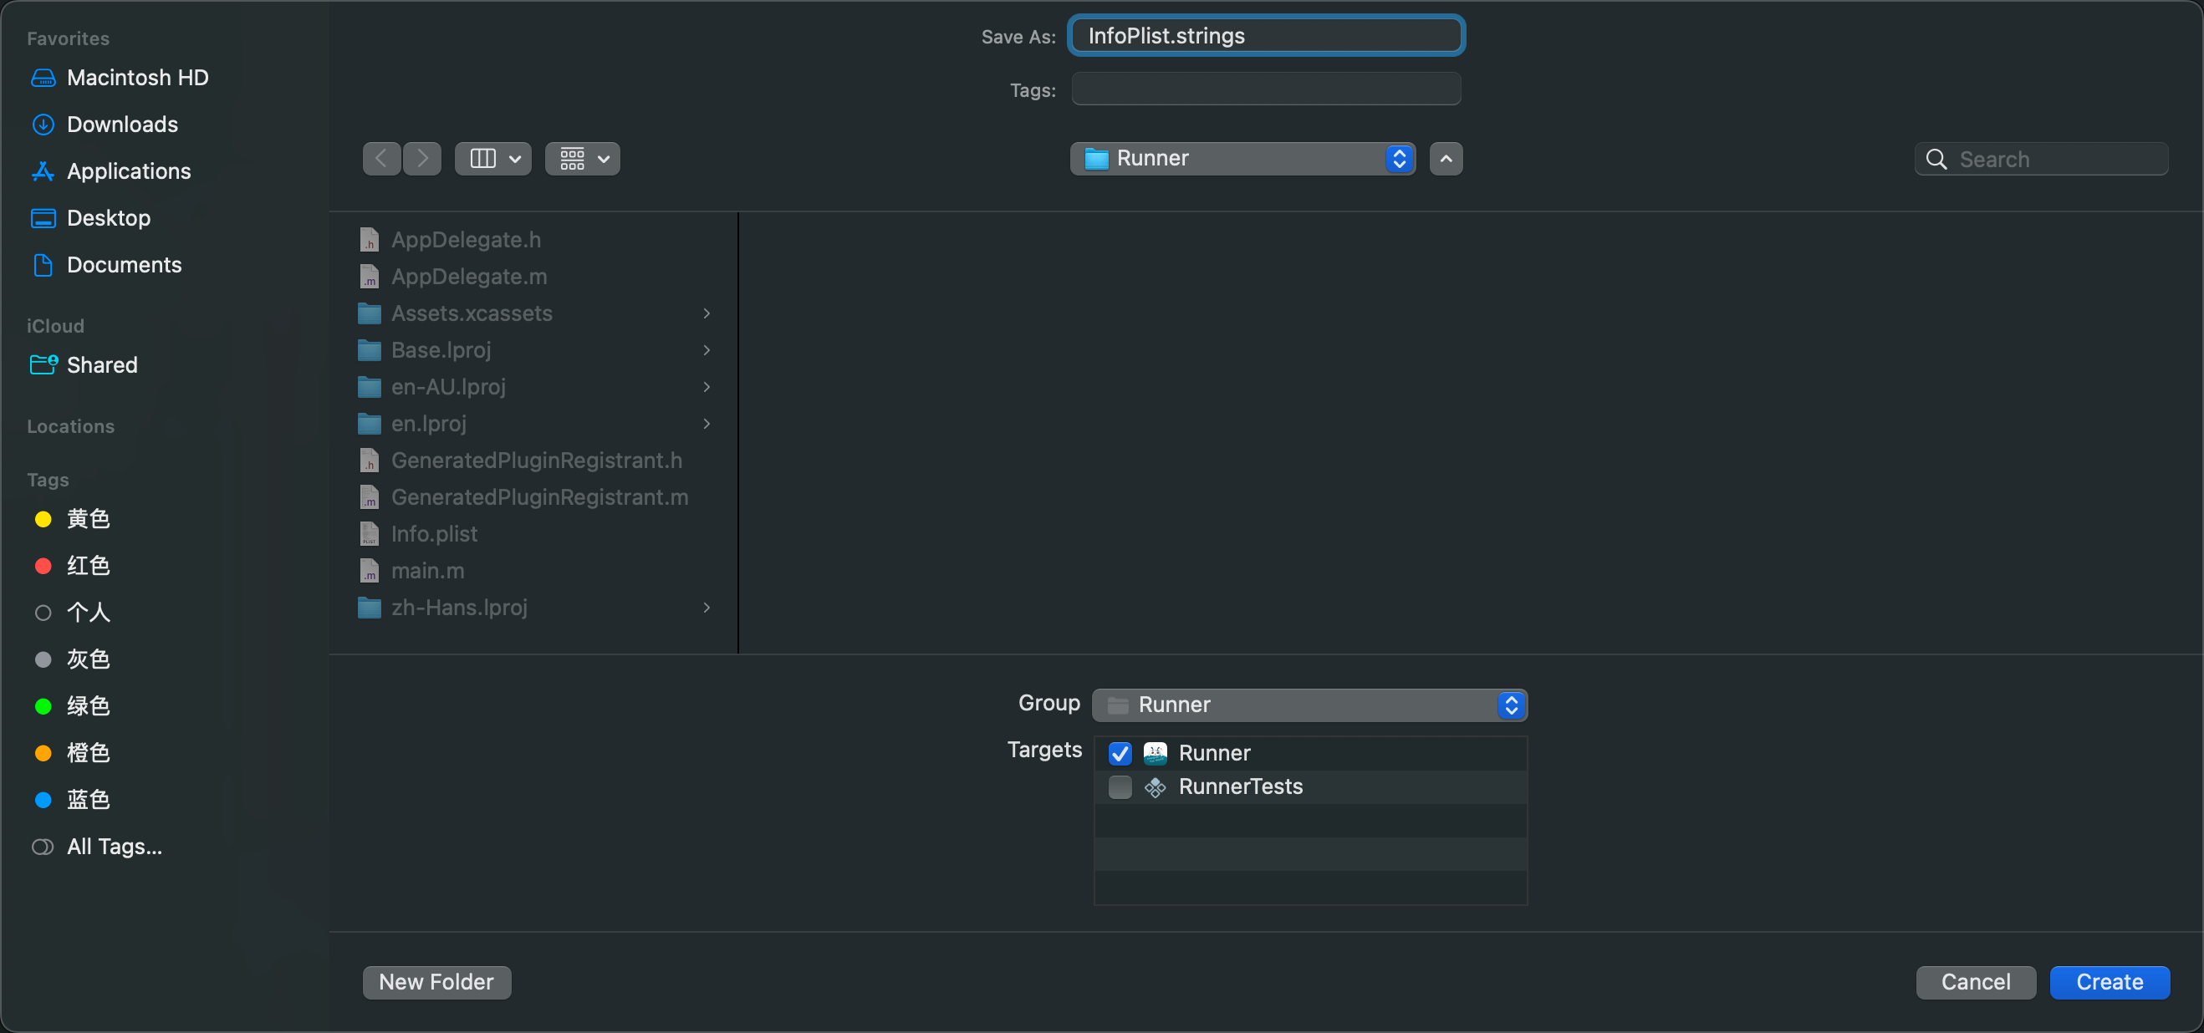The image size is (2204, 1033).
Task: Click the New Folder button
Action: click(436, 982)
